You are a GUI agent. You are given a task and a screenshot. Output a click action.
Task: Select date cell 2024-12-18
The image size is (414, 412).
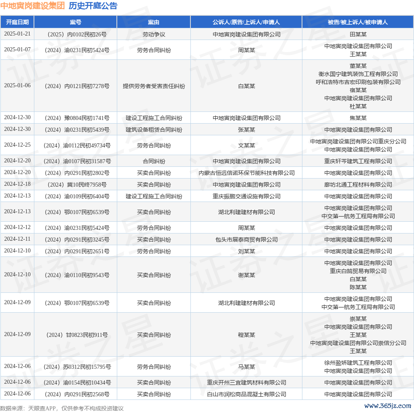[17, 184]
